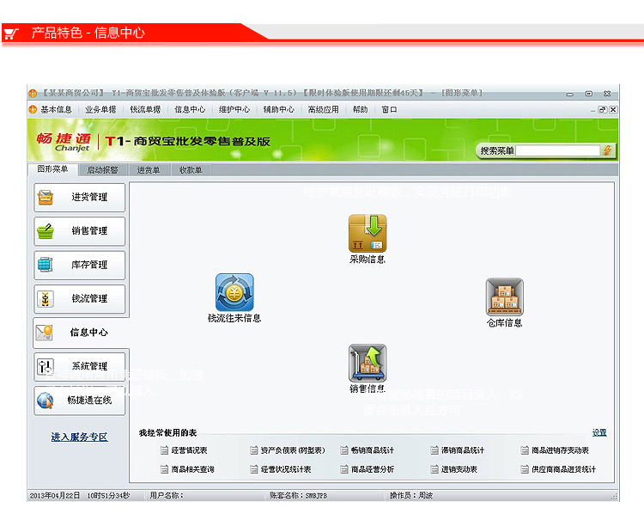Viewport: 644px width, 520px height.
Task: Open the 钱流往来信息 circular icon
Action: (x=234, y=292)
